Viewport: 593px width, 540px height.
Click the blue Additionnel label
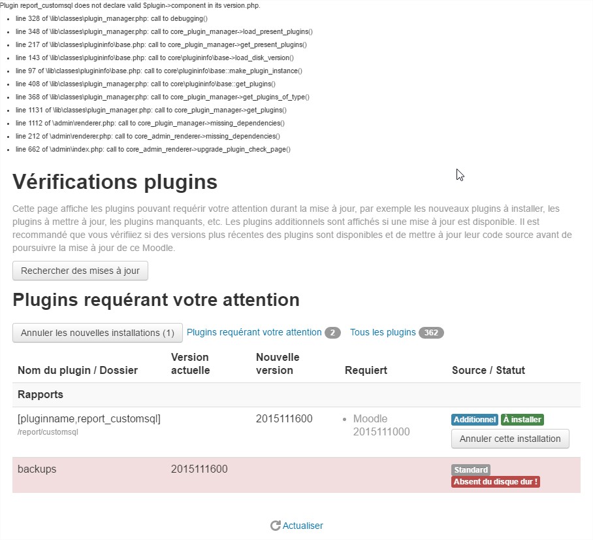(475, 420)
